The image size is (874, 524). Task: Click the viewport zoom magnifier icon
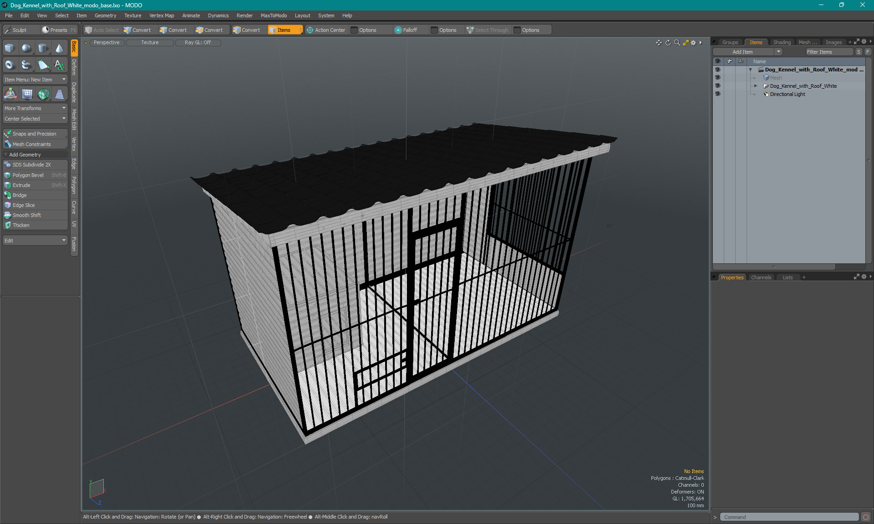click(x=677, y=42)
